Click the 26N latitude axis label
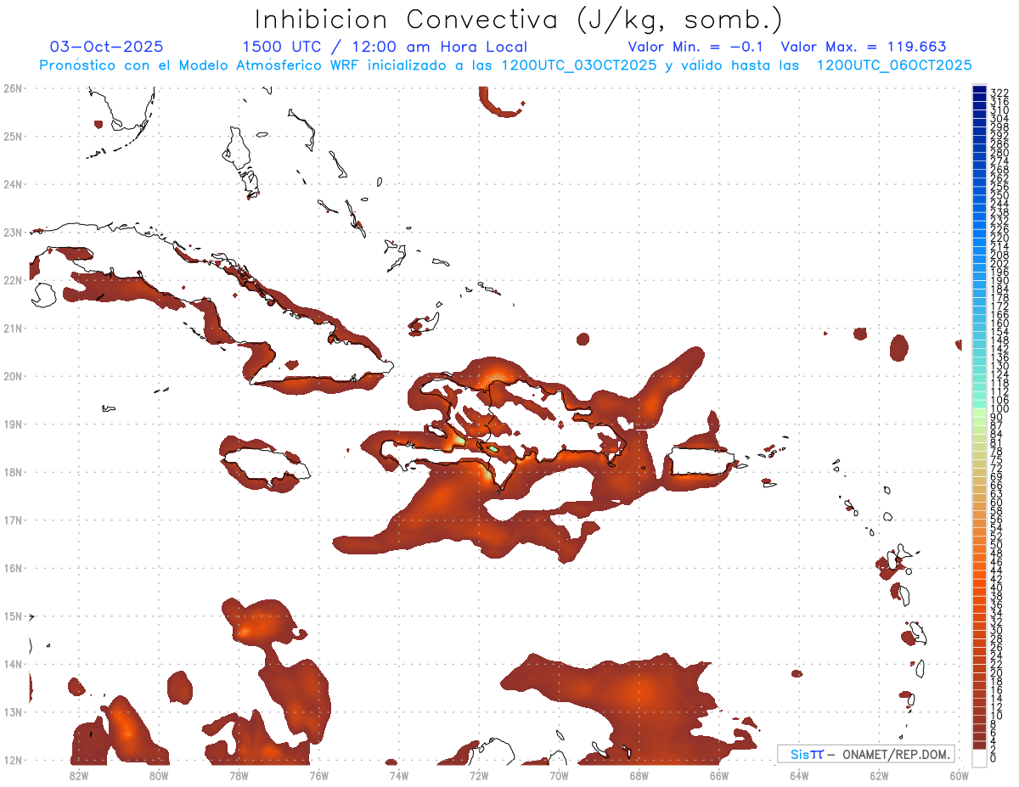The image size is (1019, 787). click(13, 88)
